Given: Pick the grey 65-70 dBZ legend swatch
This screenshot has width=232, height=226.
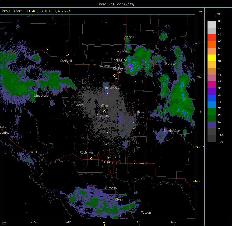Looking at the screenshot, I should (212, 31).
